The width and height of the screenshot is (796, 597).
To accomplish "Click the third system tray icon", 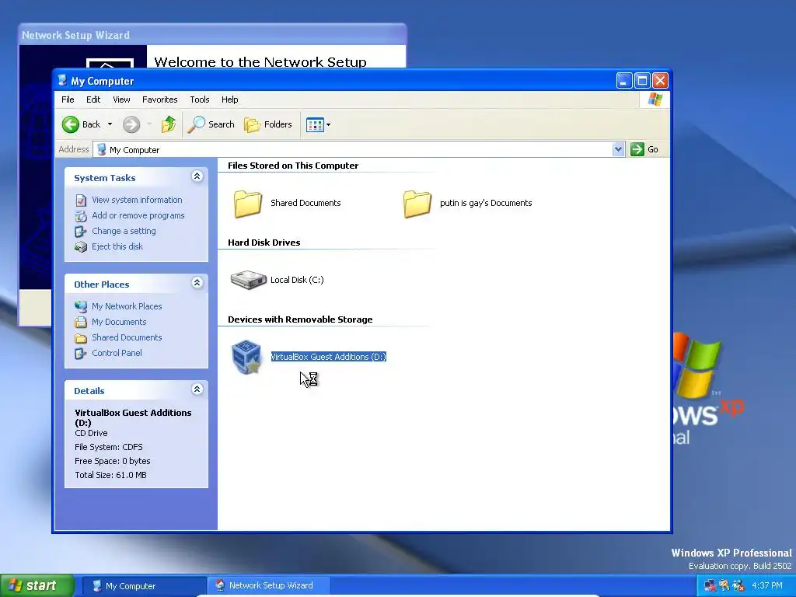I will tap(738, 585).
